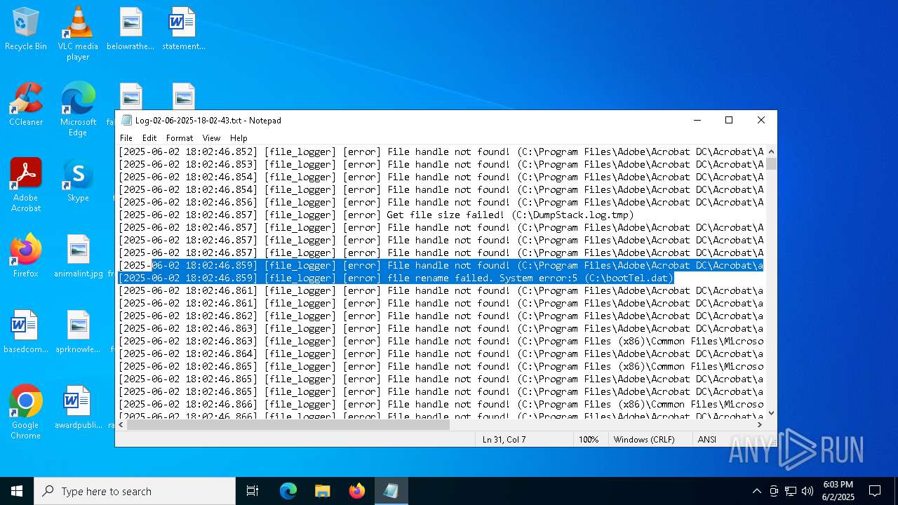The image size is (898, 505).
Task: Click 'Windows (CRLF)' in the status bar
Action: (644, 439)
